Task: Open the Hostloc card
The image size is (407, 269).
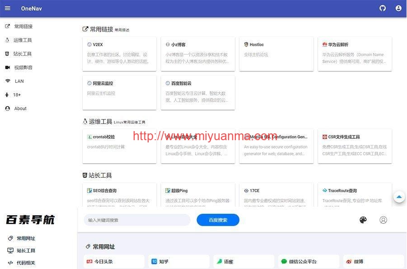Action: point(276,54)
